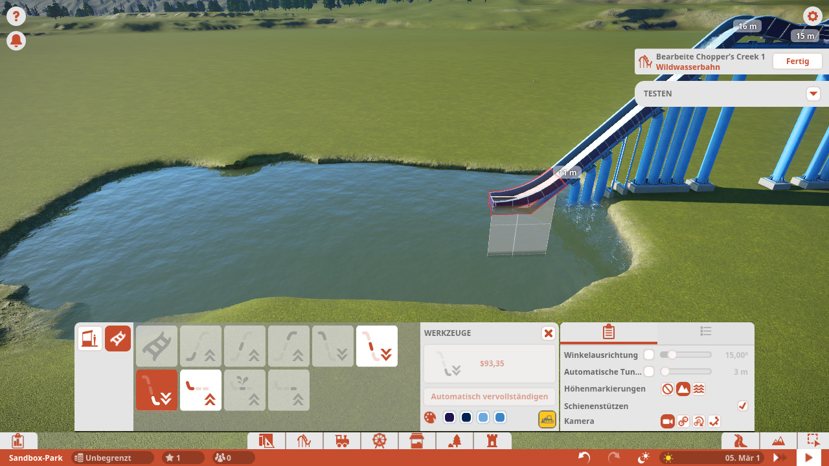Open the color palette icon
This screenshot has height=466, width=829.
click(x=430, y=417)
